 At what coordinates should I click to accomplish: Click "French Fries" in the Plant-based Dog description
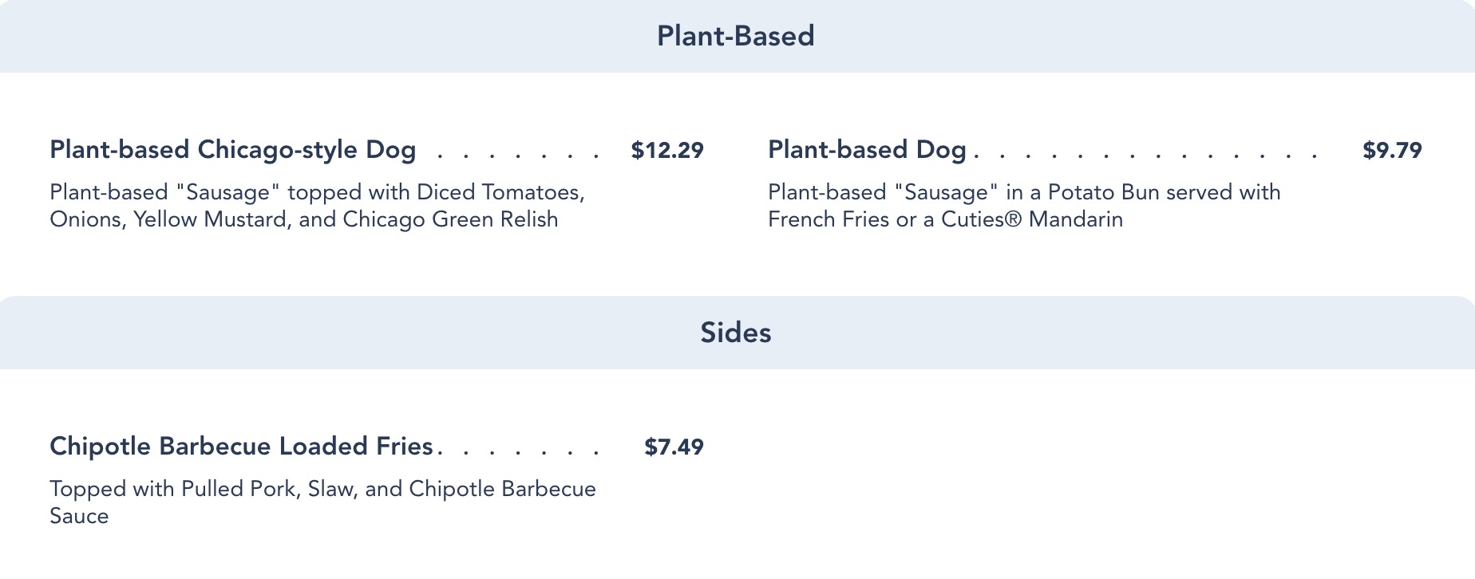coord(828,219)
